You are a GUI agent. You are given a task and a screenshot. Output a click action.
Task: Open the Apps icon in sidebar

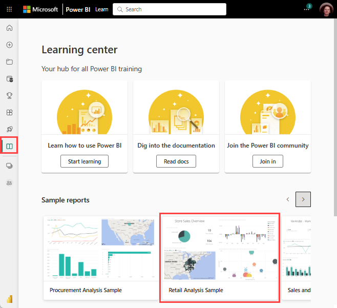(9, 112)
